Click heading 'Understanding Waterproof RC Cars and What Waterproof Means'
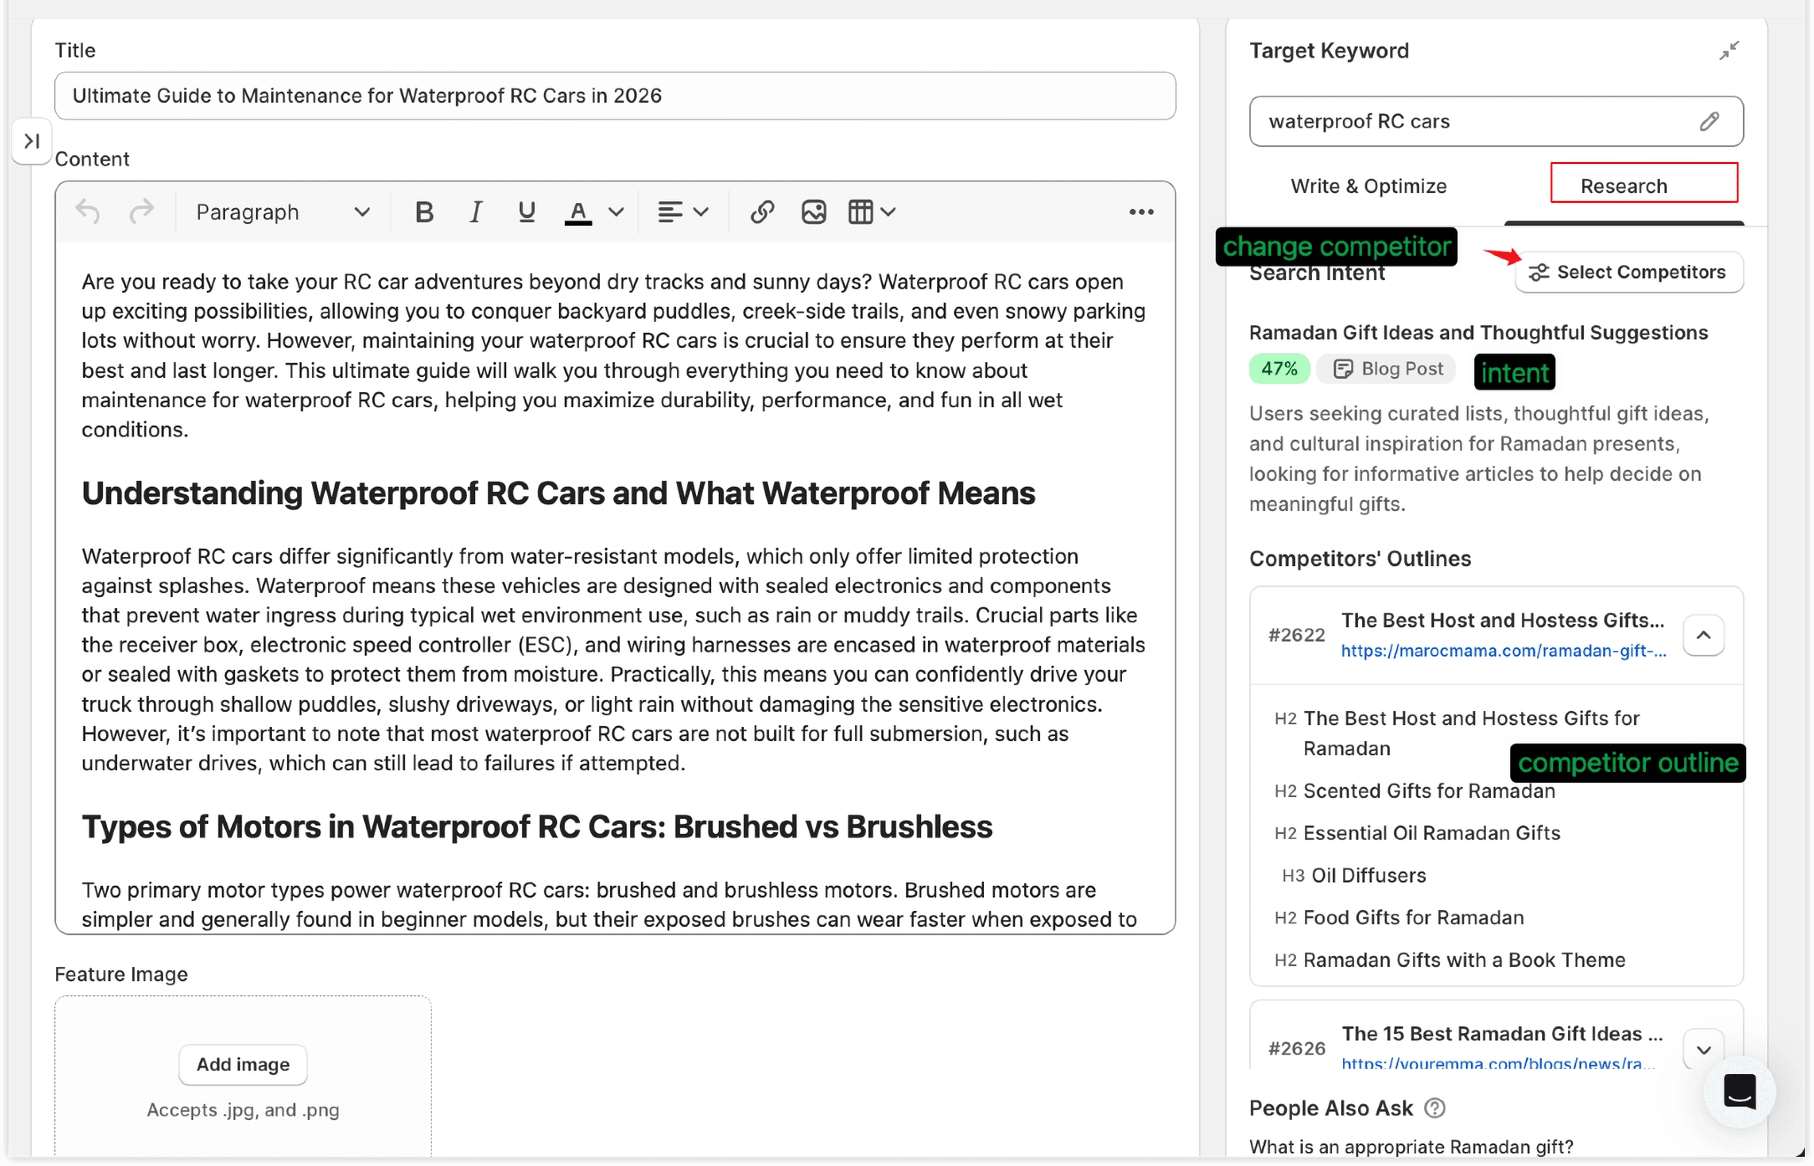The width and height of the screenshot is (1814, 1166). (x=558, y=493)
